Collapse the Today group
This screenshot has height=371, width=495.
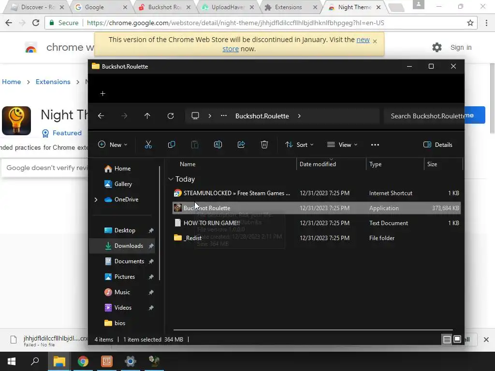(171, 179)
